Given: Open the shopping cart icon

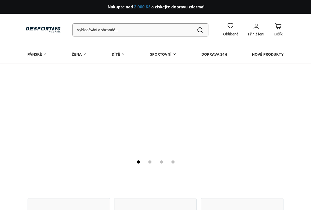Looking at the screenshot, I should pyautogui.click(x=278, y=26).
